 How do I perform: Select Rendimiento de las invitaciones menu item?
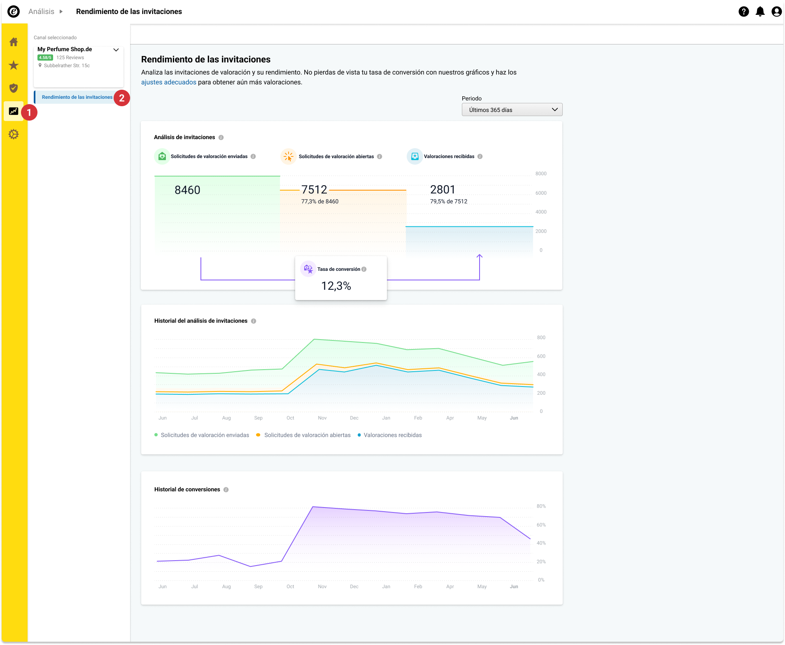(77, 97)
